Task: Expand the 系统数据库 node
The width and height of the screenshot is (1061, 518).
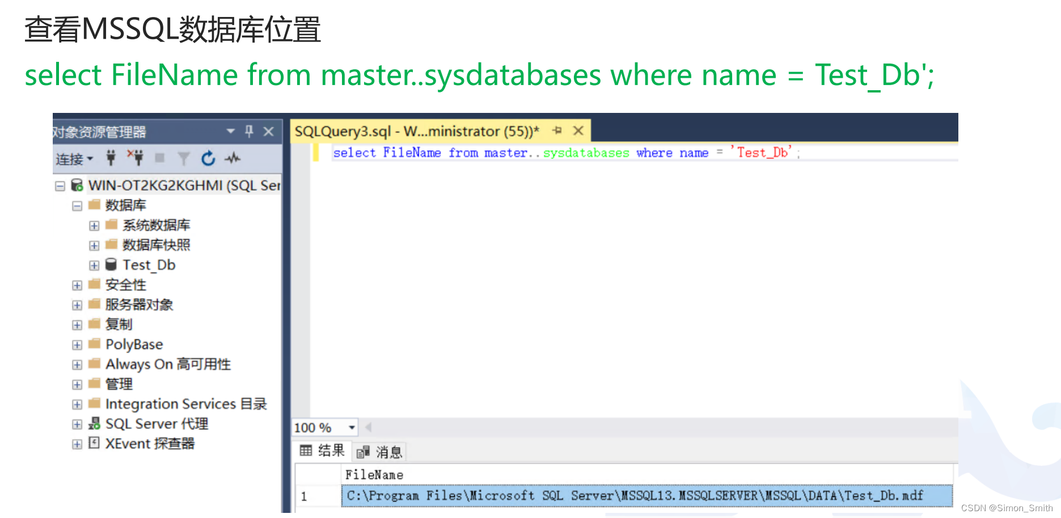Action: pyautogui.click(x=94, y=225)
